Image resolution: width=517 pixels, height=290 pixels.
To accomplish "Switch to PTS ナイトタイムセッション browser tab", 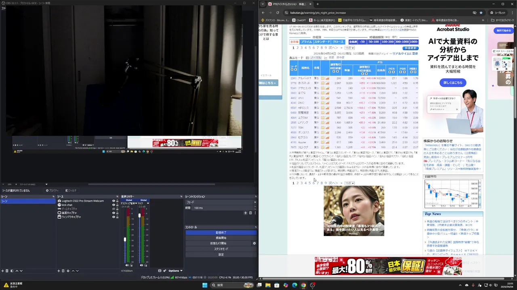I will (290, 4).
